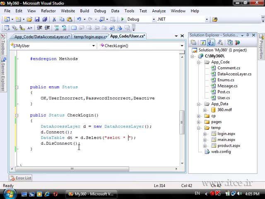The image size is (265, 199).
Task: Click the volume speaker tray icon
Action: coord(239,194)
